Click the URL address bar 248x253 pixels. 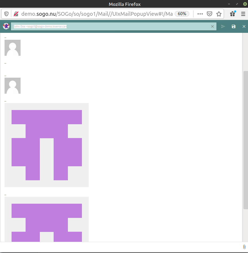(x=96, y=14)
